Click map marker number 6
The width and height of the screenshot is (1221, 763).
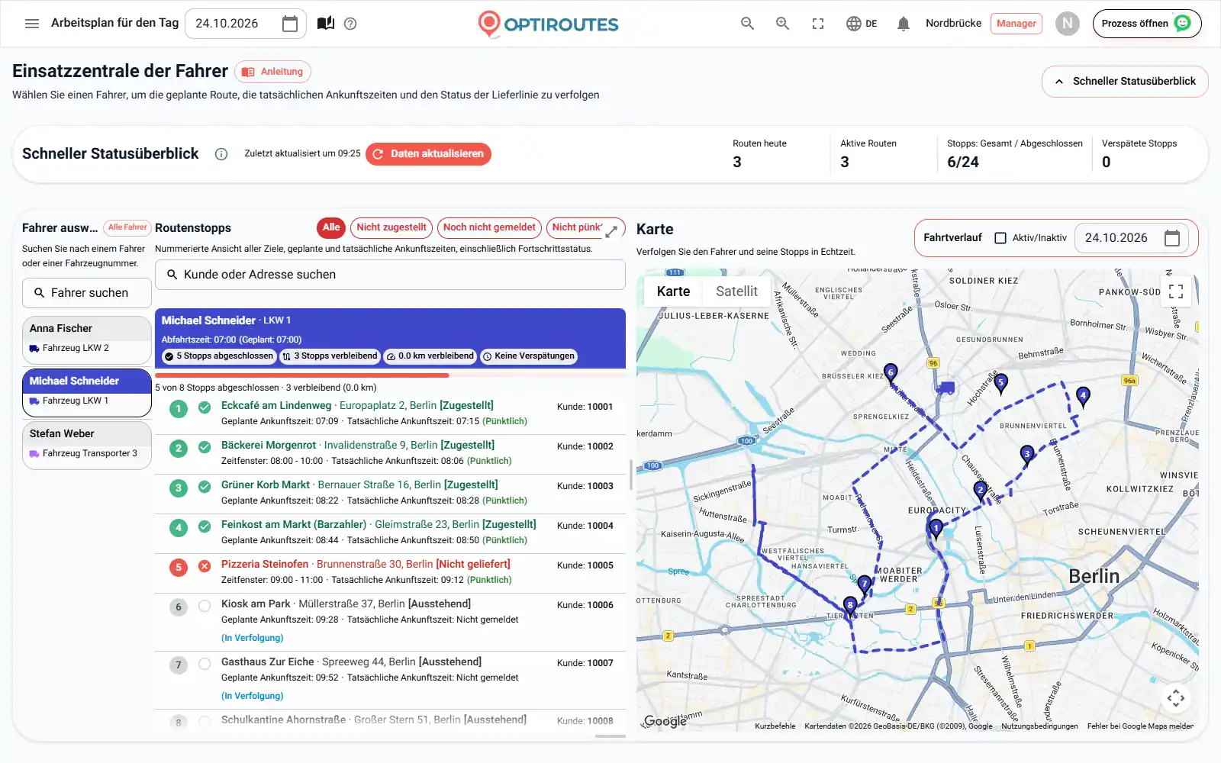[x=891, y=373]
